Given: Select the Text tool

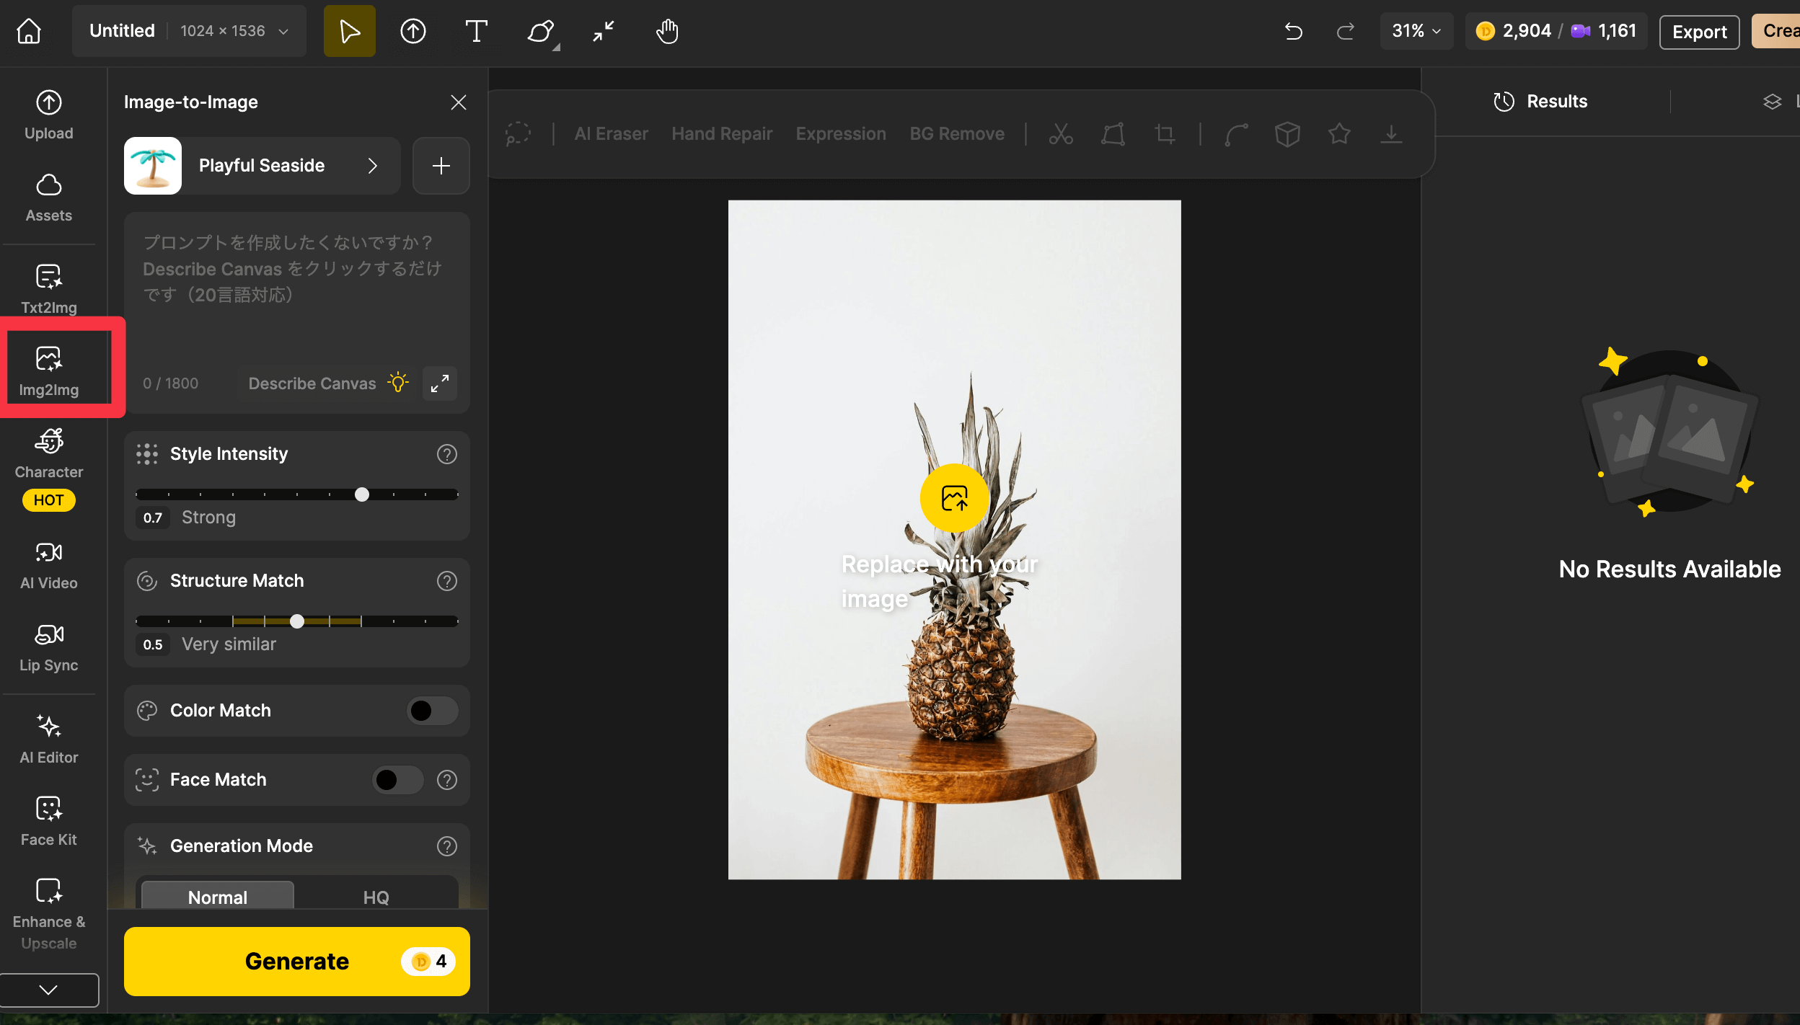Looking at the screenshot, I should [476, 31].
